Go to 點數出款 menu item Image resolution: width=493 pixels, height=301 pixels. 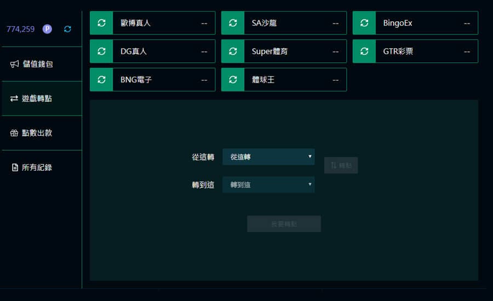point(42,133)
